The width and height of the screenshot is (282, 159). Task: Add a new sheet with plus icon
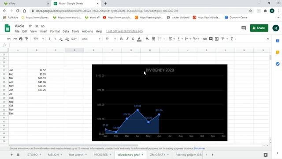click(x=11, y=155)
